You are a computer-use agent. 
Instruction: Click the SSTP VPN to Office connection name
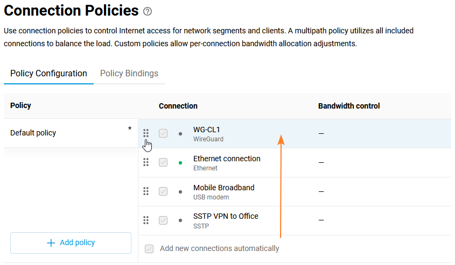(x=226, y=216)
